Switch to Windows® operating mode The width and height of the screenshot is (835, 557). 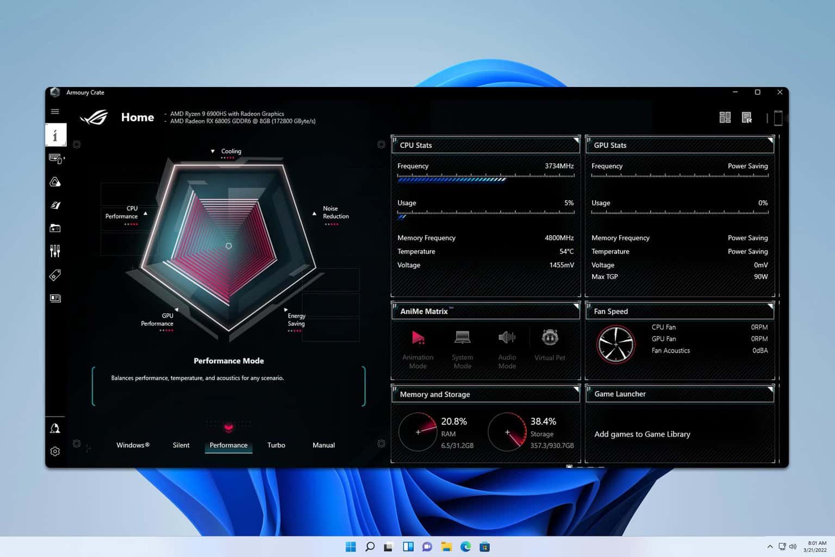pyautogui.click(x=133, y=445)
